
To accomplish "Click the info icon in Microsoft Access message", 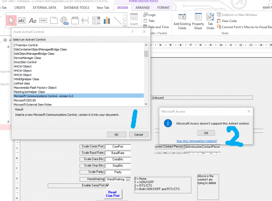I will [168, 123].
